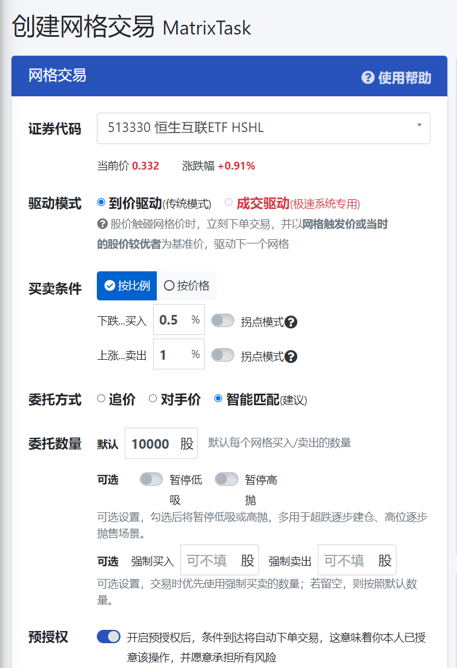457x668 pixels.
Task: Click the 上涨卖出 percentage input field
Action: click(171, 354)
